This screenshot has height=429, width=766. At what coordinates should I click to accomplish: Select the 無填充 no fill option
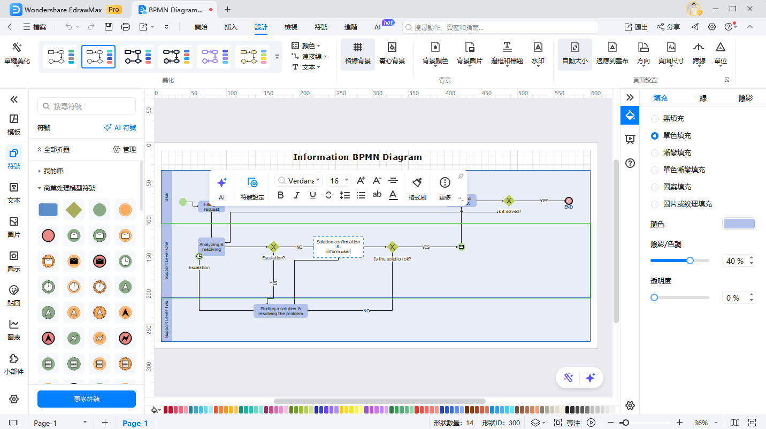655,118
